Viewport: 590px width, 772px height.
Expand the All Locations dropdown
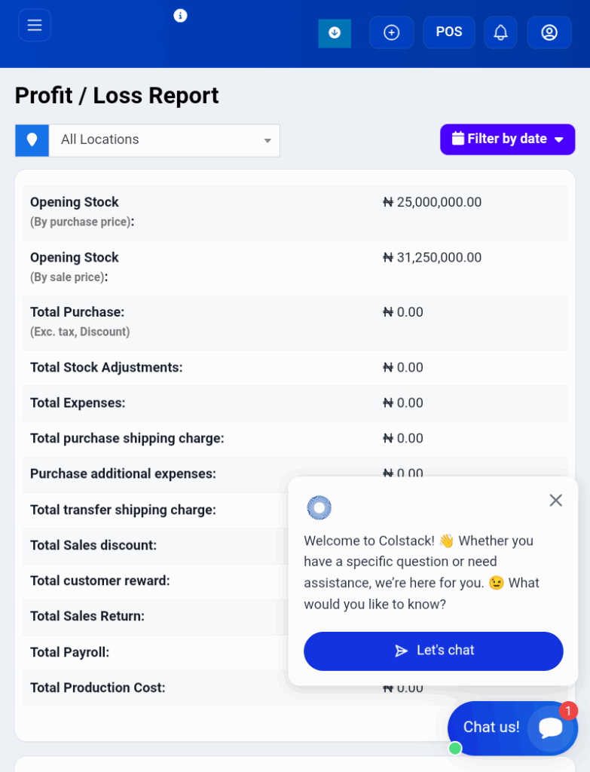pos(164,140)
